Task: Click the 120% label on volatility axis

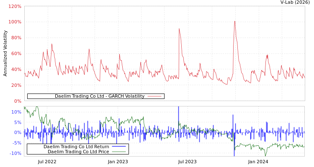Action: coord(15,7)
